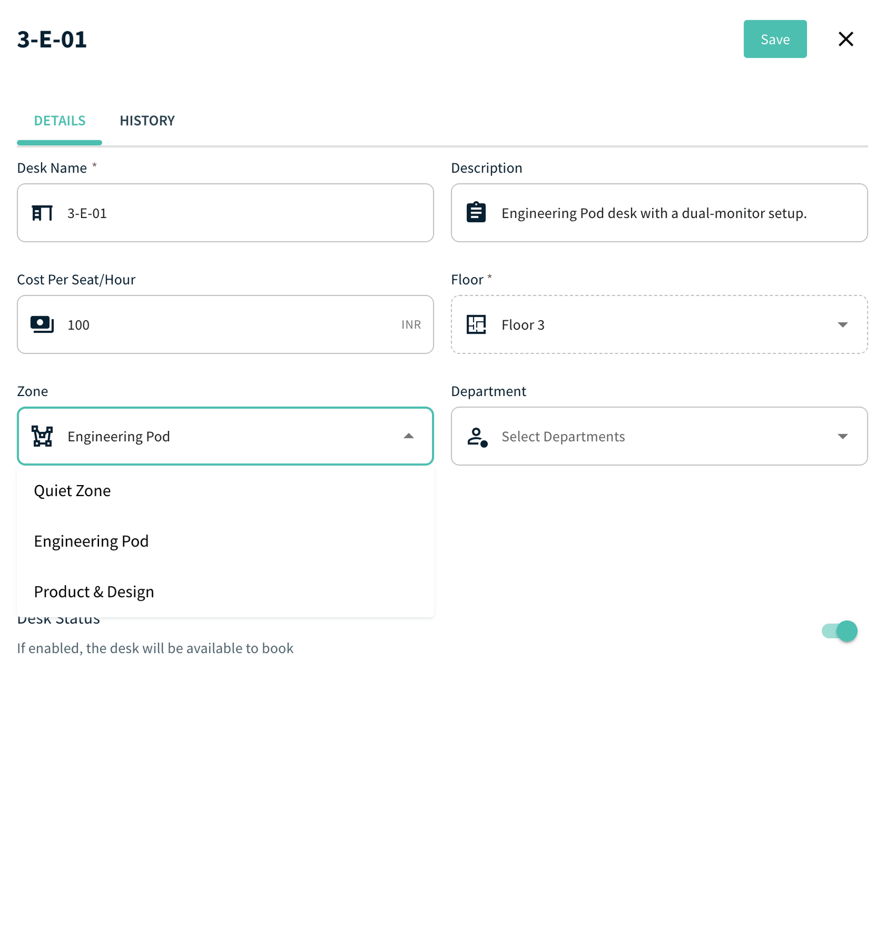
Task: Save the desk changes
Action: click(x=775, y=39)
